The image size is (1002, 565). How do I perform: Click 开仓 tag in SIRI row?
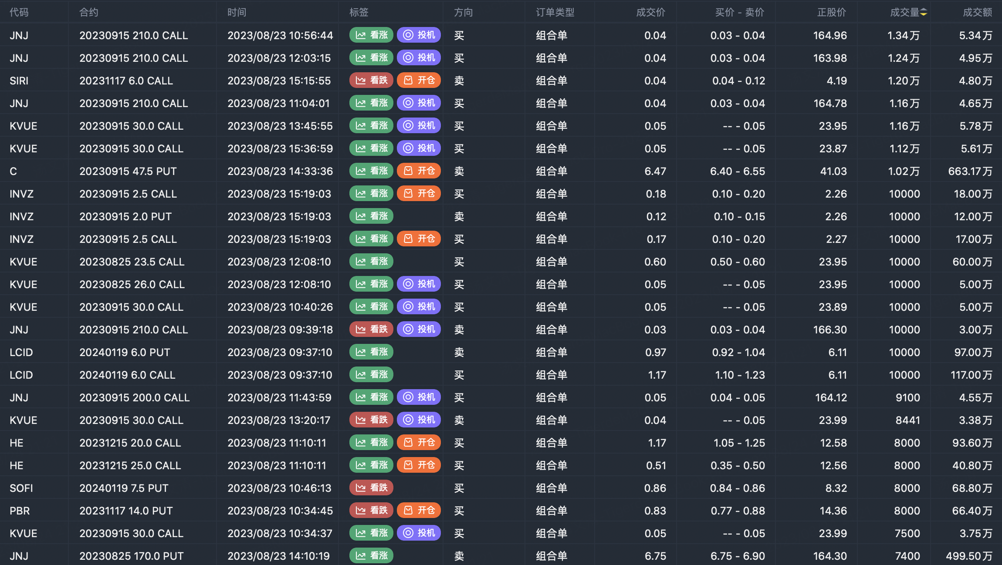[x=419, y=81]
